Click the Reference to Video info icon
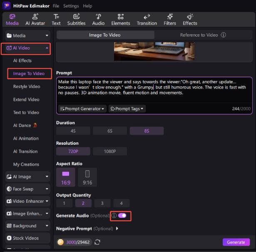This screenshot has height=252, width=256. tap(224, 35)
